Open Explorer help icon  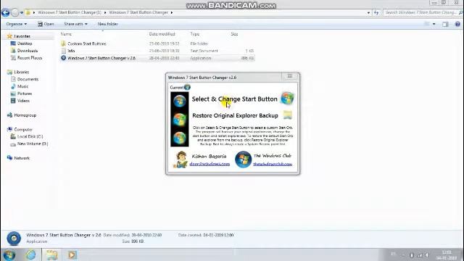coord(457,24)
